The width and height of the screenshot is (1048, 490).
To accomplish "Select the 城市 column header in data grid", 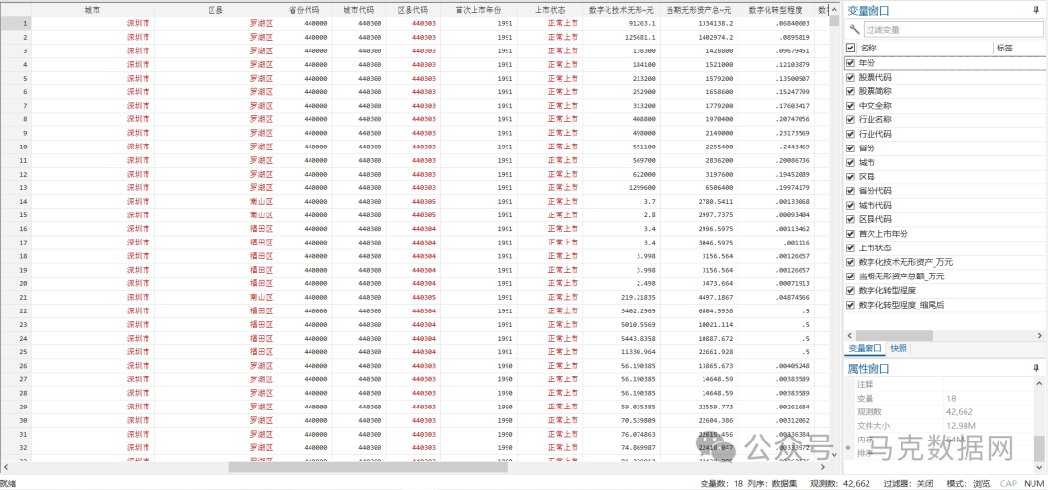I will pos(93,10).
